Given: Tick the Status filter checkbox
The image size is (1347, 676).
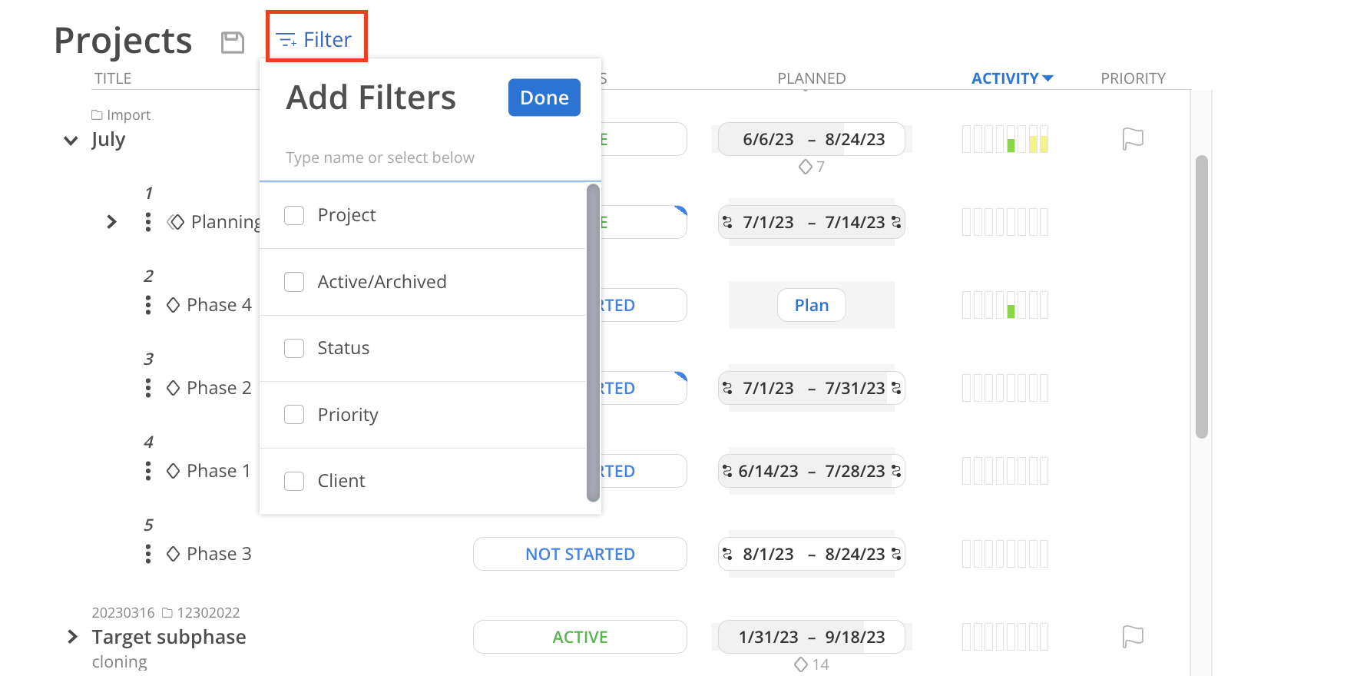Looking at the screenshot, I should [294, 348].
